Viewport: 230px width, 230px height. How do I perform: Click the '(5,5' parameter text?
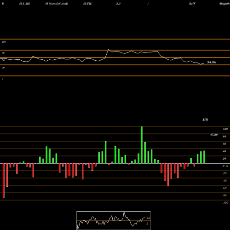click(x=118, y=4)
